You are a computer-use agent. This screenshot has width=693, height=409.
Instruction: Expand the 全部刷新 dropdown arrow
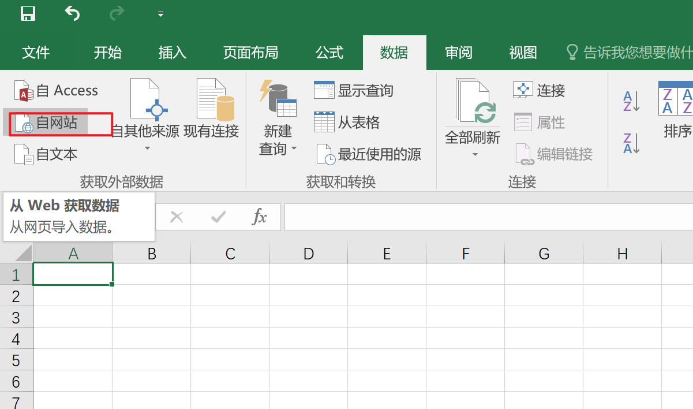point(475,154)
